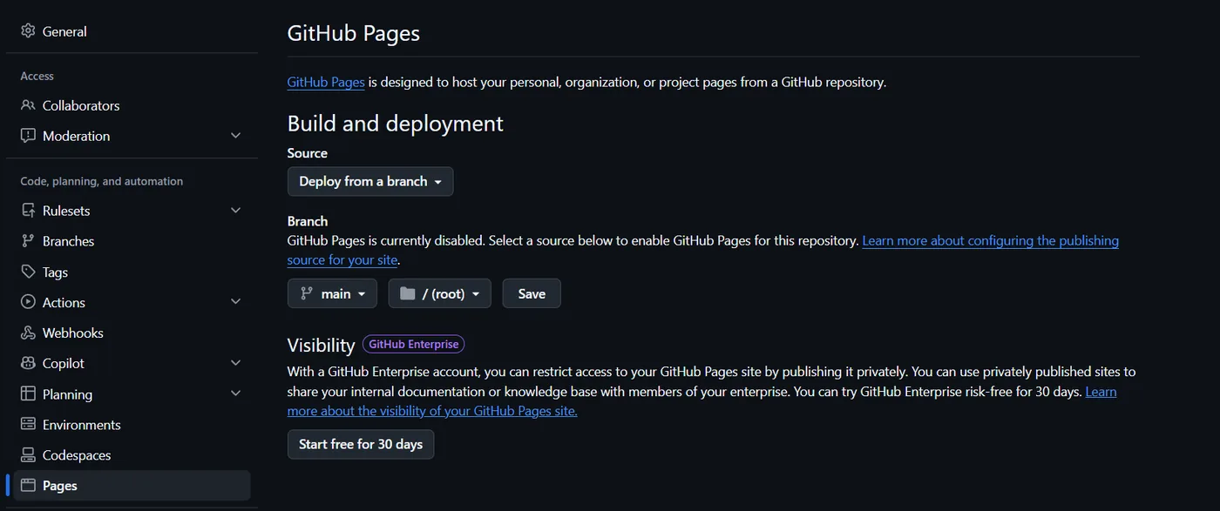
Task: Expand the Moderation section chevron
Action: pyautogui.click(x=235, y=136)
